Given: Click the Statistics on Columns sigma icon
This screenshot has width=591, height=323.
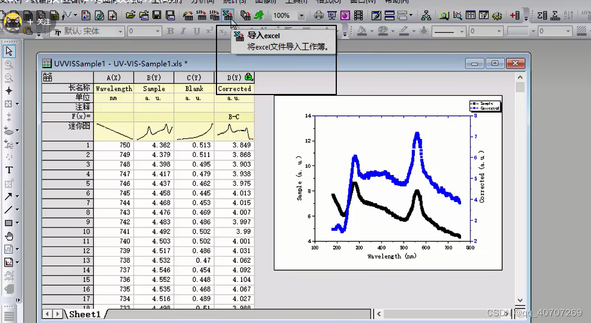Looking at the screenshot, I should (542, 15).
